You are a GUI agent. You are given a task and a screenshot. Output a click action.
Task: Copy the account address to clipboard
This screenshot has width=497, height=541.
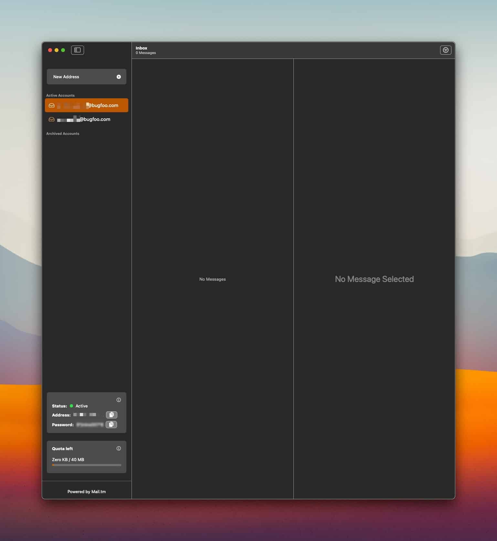tap(111, 415)
